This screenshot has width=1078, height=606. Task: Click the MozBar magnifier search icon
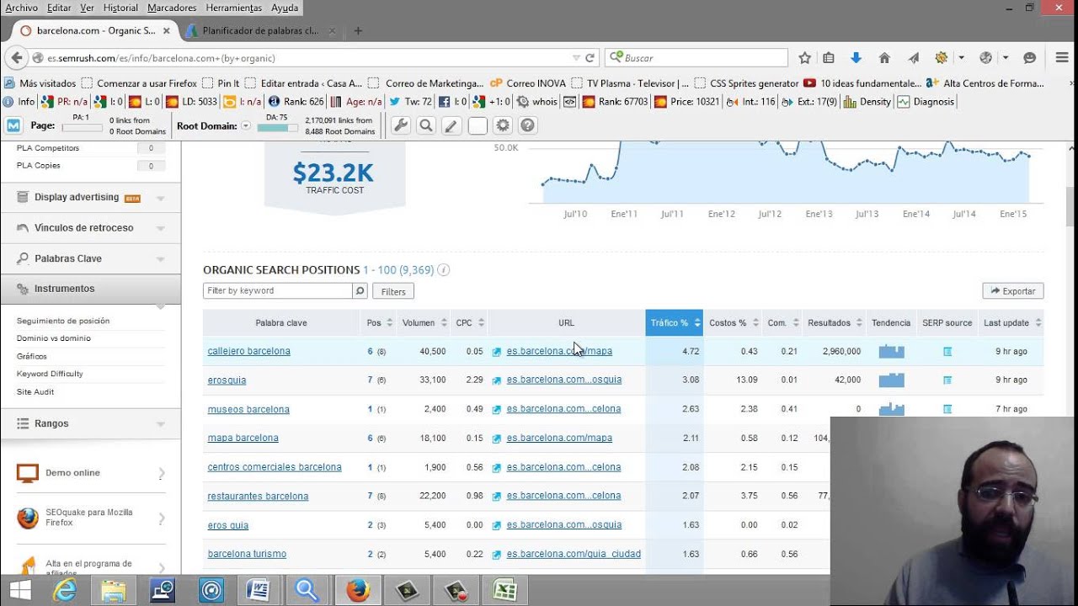coord(426,125)
